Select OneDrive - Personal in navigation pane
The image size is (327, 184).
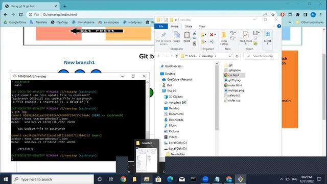[177, 80]
